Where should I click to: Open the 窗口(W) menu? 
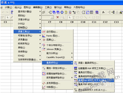(58, 7)
